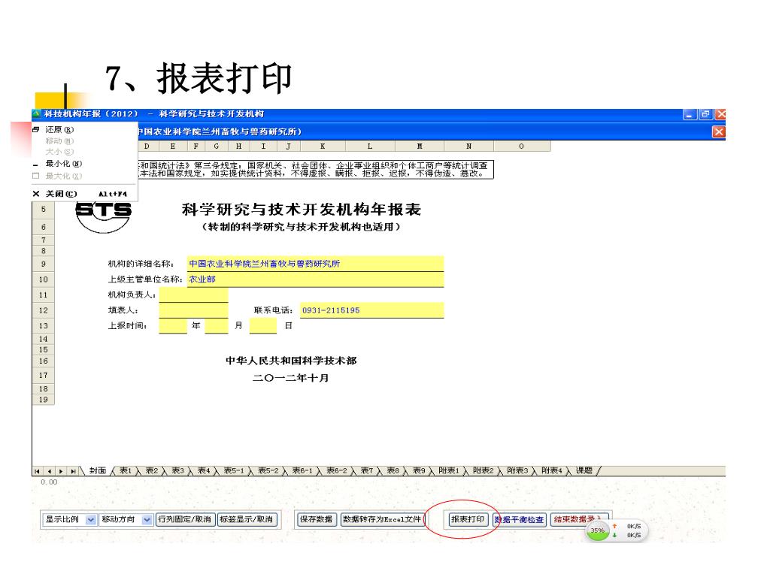This screenshot has height=577, width=770.
Task: Click the 日 (day) field of 上报时间
Action: [263, 326]
